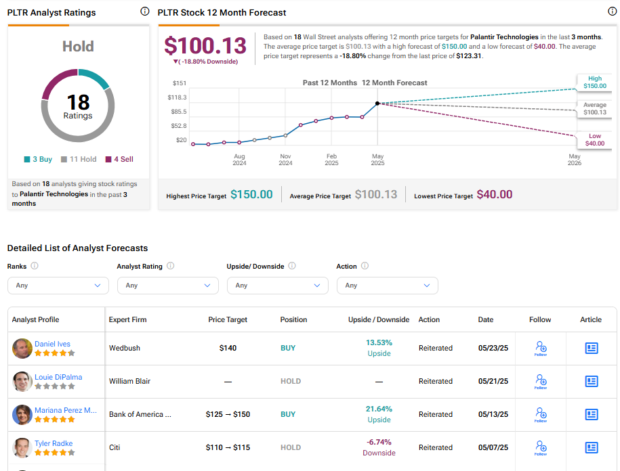The height and width of the screenshot is (471, 620).
Task: Open info tooltip next to Action filter label
Action: [365, 266]
